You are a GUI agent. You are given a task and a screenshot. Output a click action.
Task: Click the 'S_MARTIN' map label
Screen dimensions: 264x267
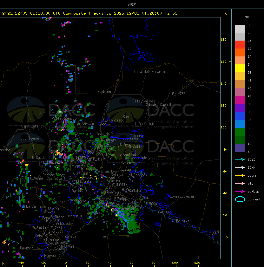(120, 185)
